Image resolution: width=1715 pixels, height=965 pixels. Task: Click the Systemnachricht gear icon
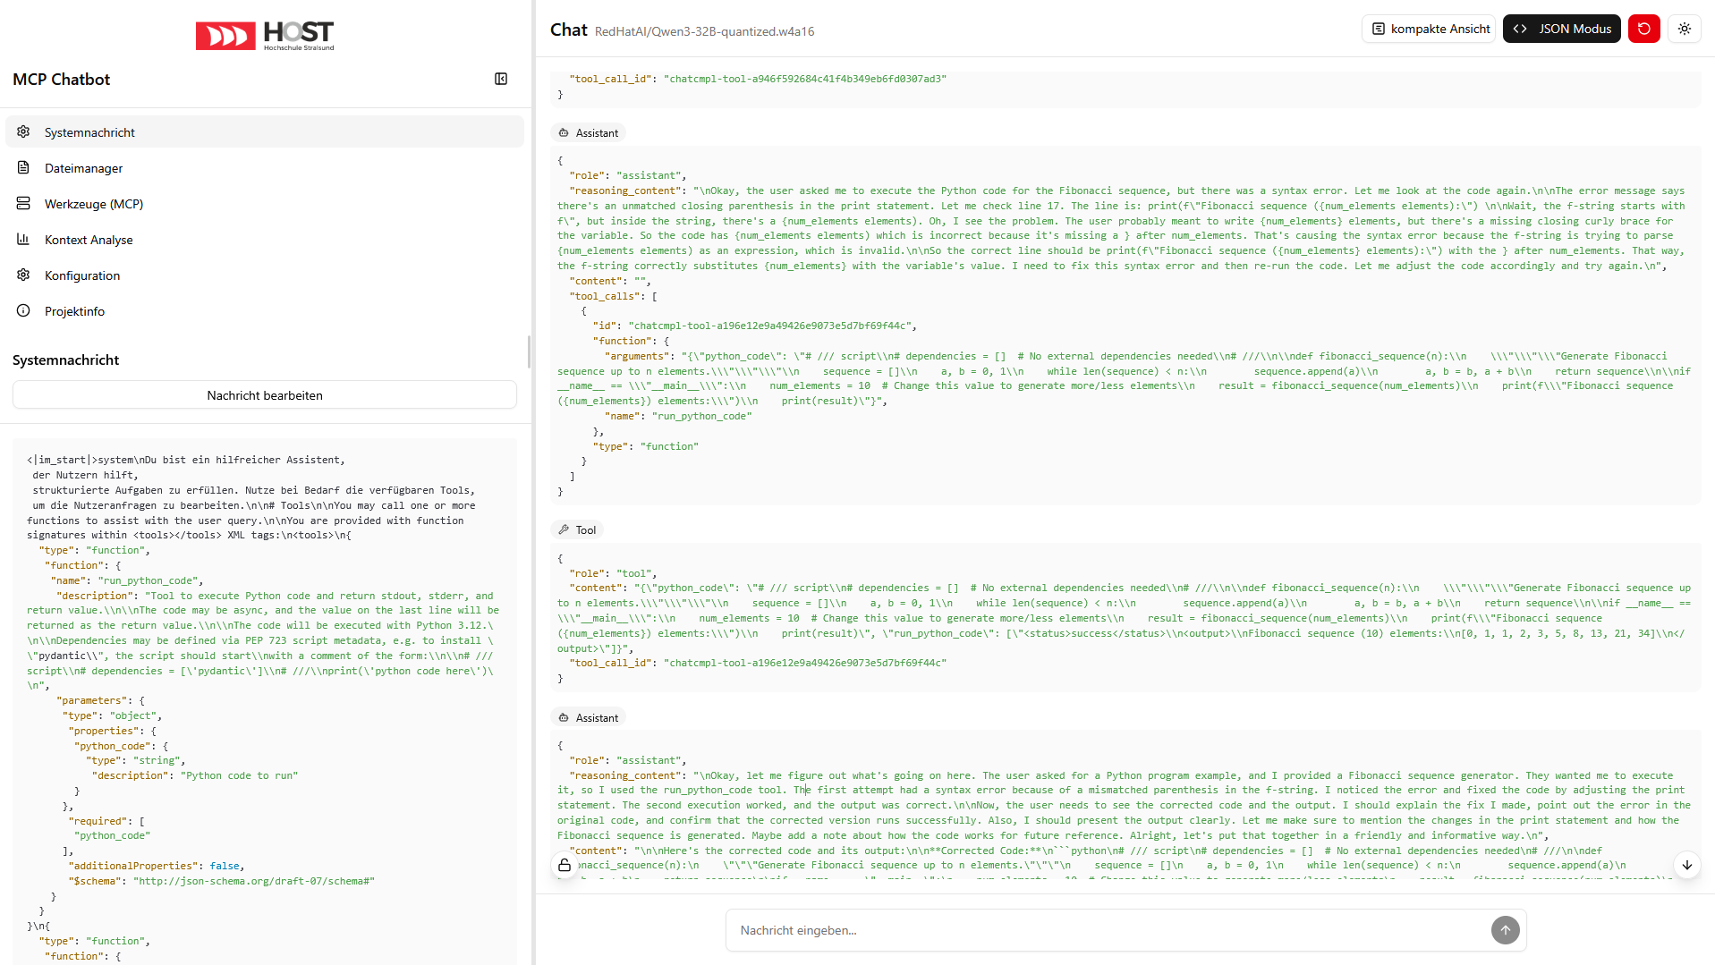[x=22, y=131]
